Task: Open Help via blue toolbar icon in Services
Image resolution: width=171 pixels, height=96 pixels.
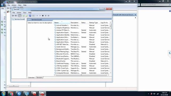Action: point(30,16)
